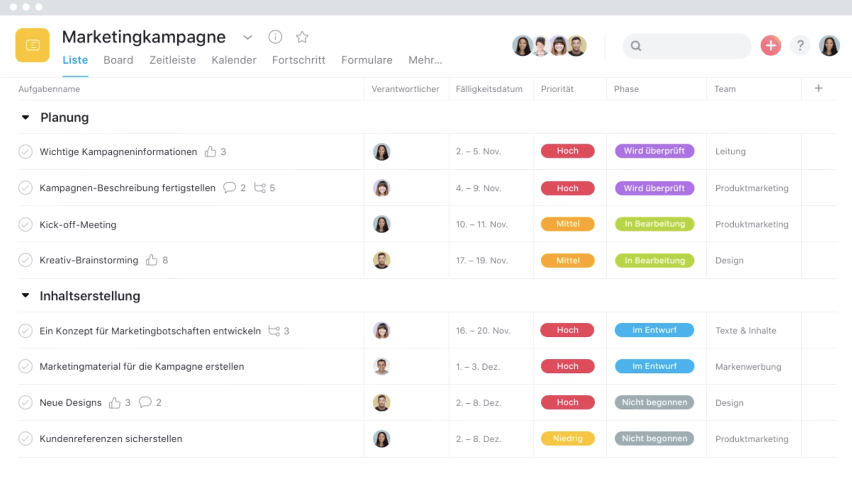Click the Verantwortlicher column header
Viewport: 852px width, 482px height.
tap(405, 89)
